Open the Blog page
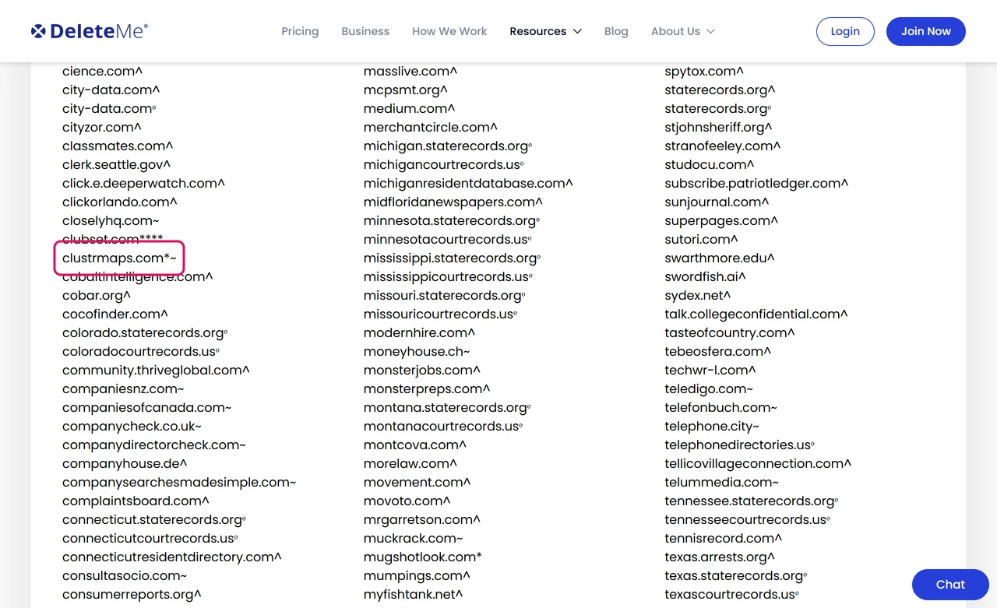997x608 pixels. click(616, 31)
